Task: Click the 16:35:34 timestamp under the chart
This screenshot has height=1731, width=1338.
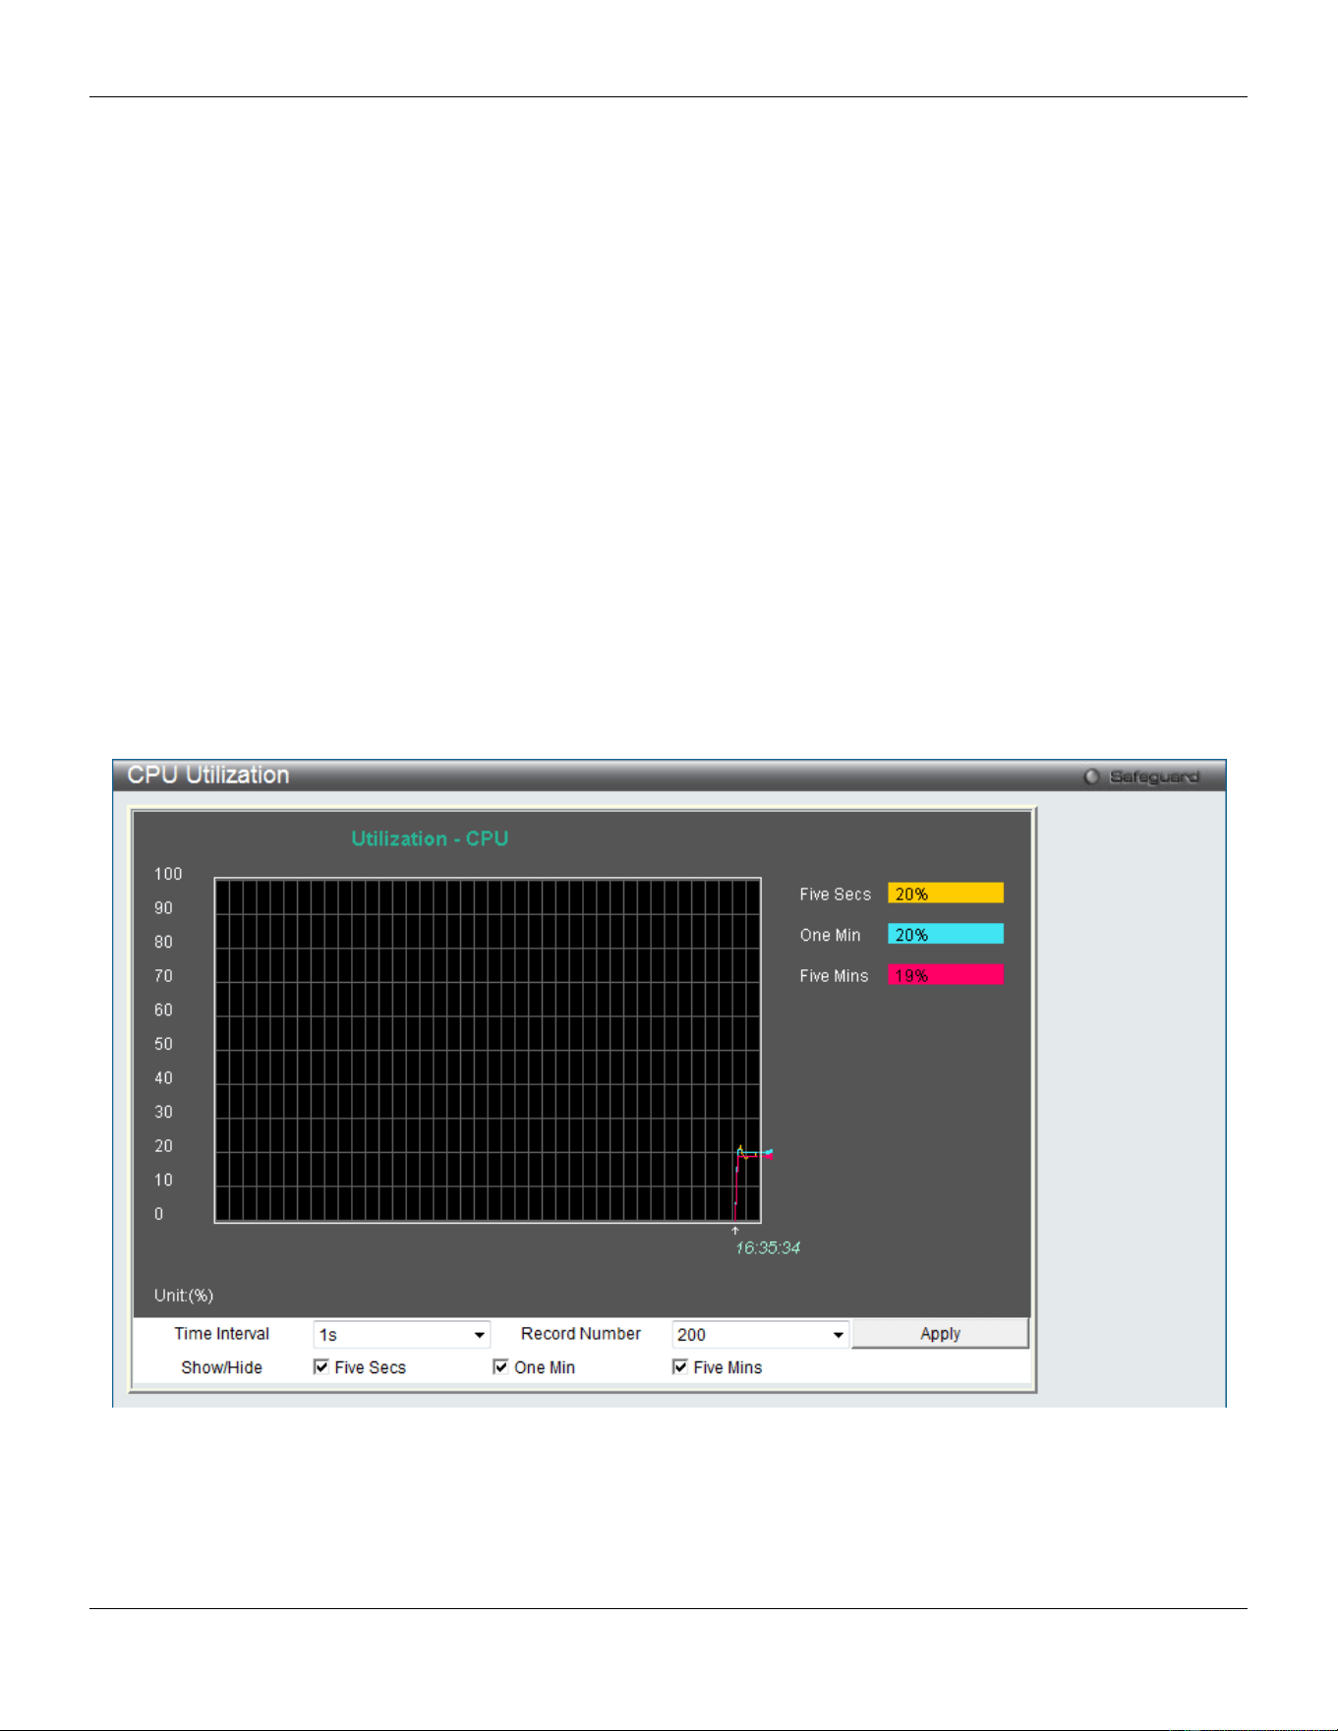Action: click(768, 1247)
